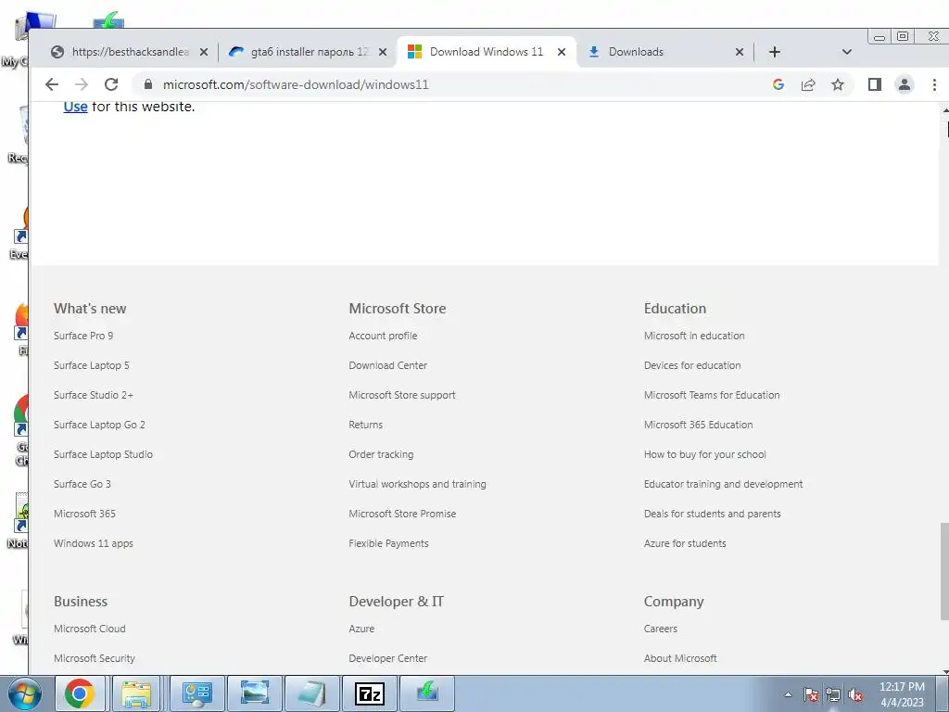
Task: Open Microsoft Store support link
Action: click(402, 395)
